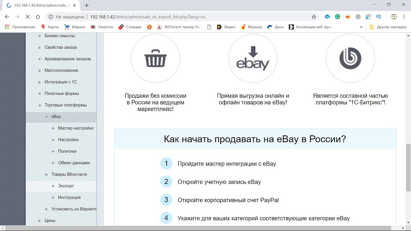Open Музыка bookmark

click(x=251, y=27)
